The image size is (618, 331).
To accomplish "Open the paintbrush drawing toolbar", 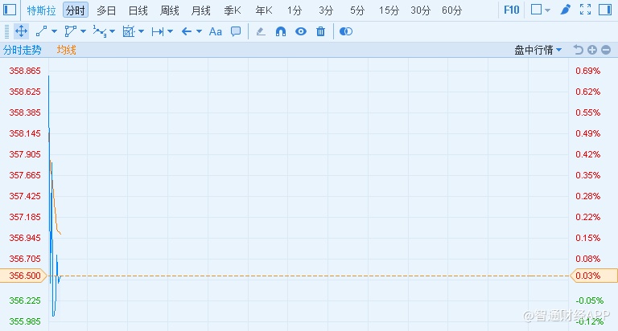I will tap(566, 10).
